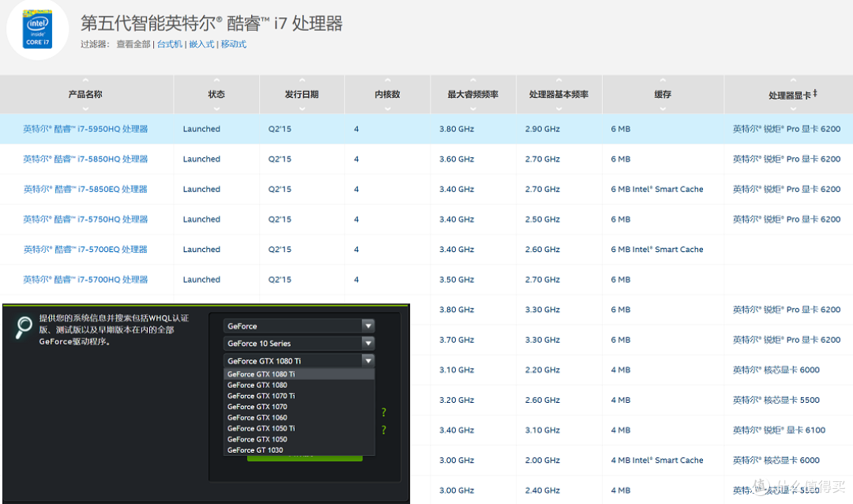Choose the 查看全部 filter
The image size is (853, 504).
tap(133, 44)
